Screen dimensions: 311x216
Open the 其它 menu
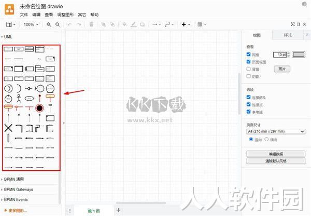[x=82, y=15]
